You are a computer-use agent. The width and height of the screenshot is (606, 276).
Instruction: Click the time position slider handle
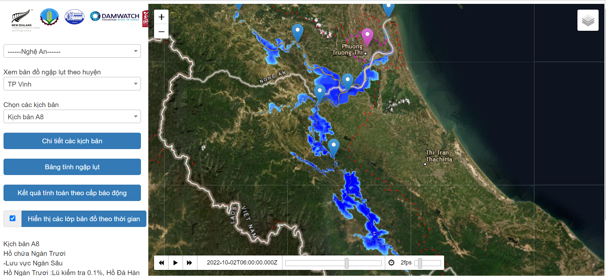(x=347, y=263)
